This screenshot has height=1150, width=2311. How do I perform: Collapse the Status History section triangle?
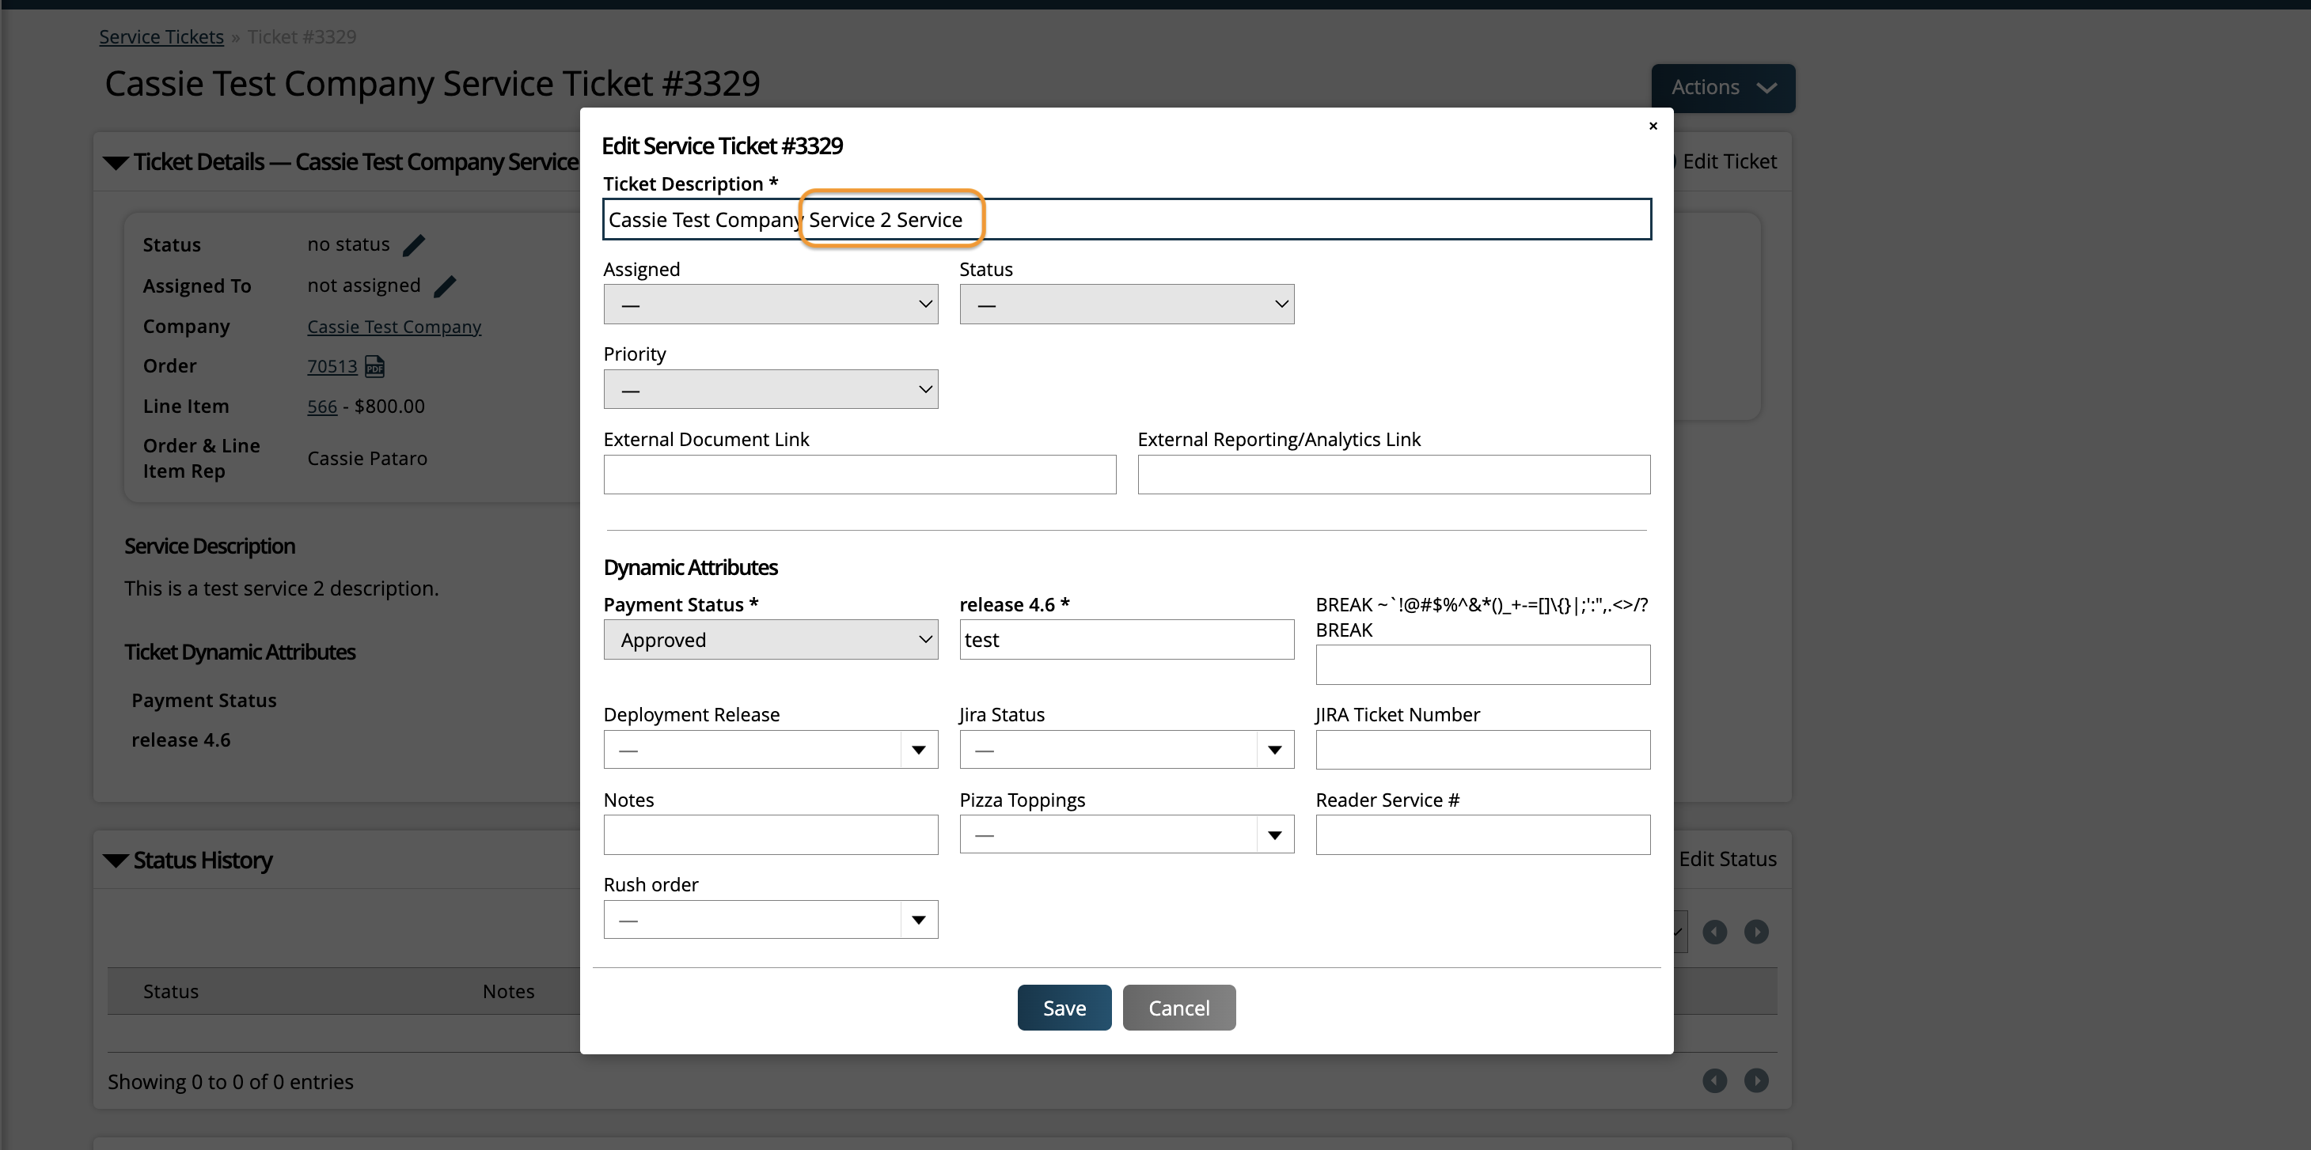point(116,861)
